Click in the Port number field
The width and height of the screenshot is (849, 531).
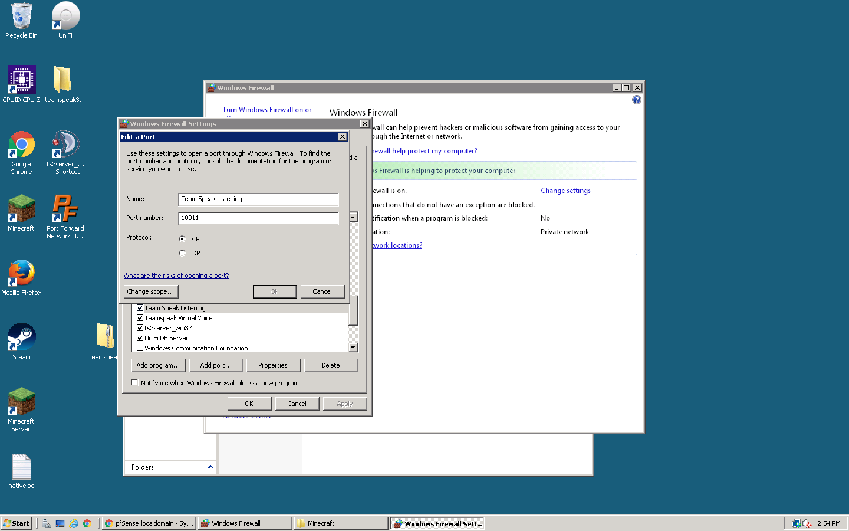[x=258, y=218]
